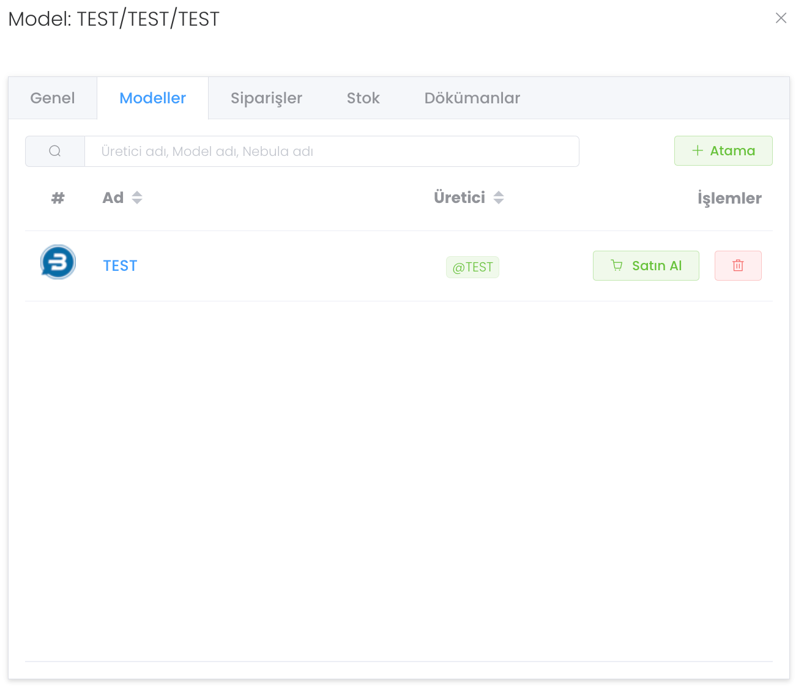Screen dimensions: 804x697
Task: Select the Modeller tab
Action: [152, 98]
